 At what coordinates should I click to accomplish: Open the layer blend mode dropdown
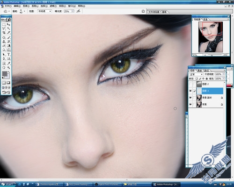[x=196, y=74]
